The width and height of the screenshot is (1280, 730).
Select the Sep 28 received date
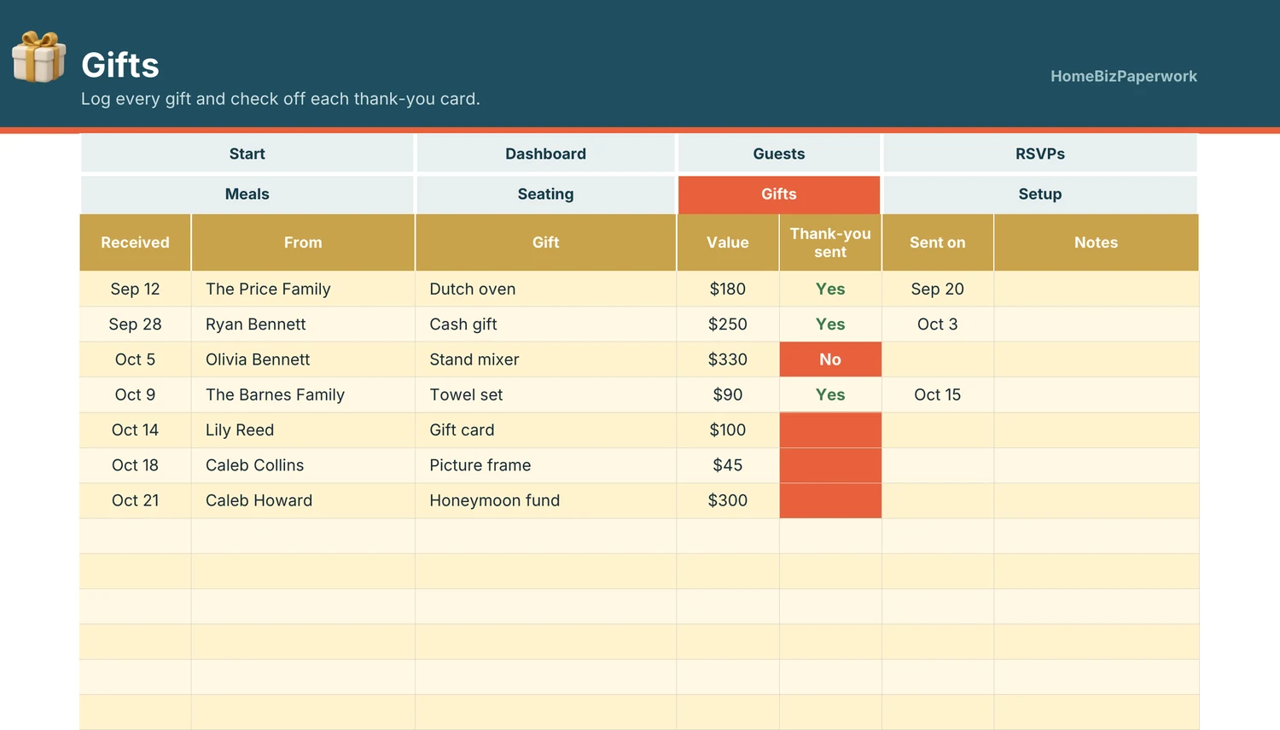pyautogui.click(x=135, y=324)
